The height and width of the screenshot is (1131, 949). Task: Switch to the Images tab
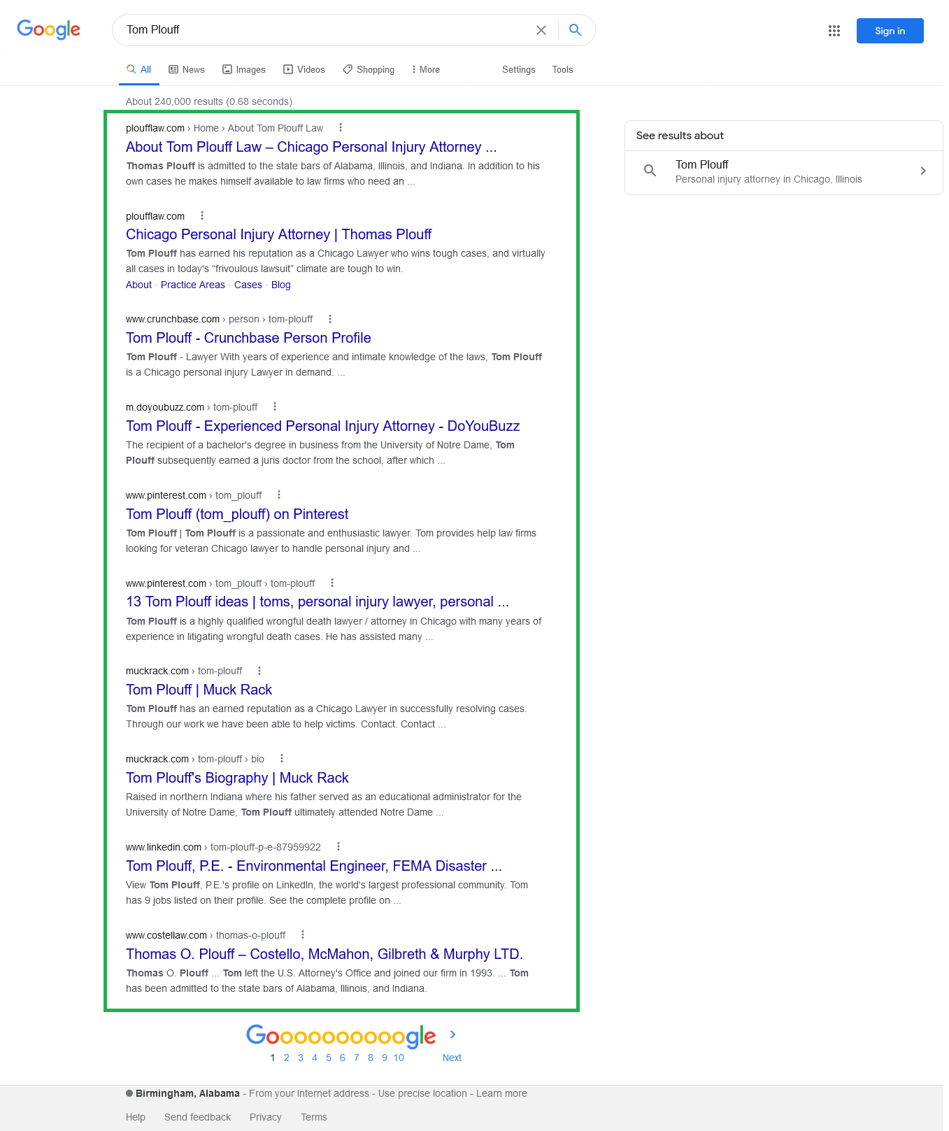tap(244, 70)
